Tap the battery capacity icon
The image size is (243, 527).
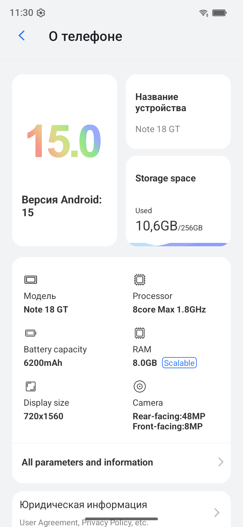pyautogui.click(x=31, y=333)
